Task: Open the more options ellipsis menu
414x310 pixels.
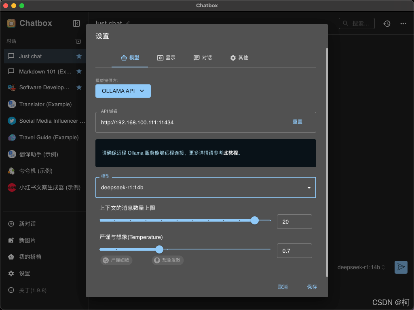Action: [403, 23]
